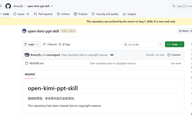
Task: Click the Chinese copyright notice text
Action: 51,99
